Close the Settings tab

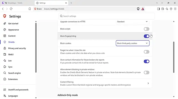click(66, 3)
